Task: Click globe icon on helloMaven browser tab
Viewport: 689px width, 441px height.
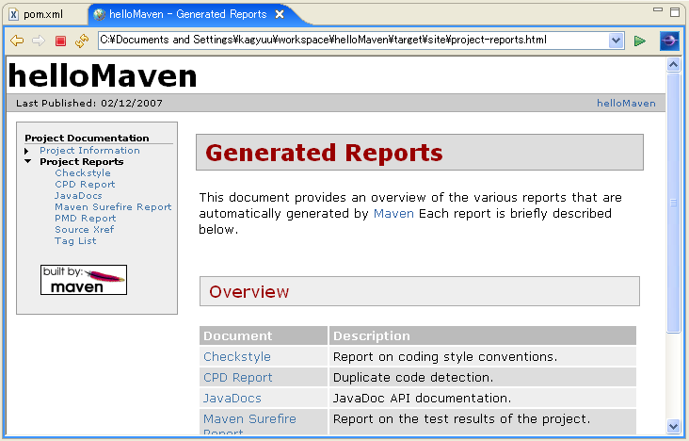Action: (x=100, y=14)
